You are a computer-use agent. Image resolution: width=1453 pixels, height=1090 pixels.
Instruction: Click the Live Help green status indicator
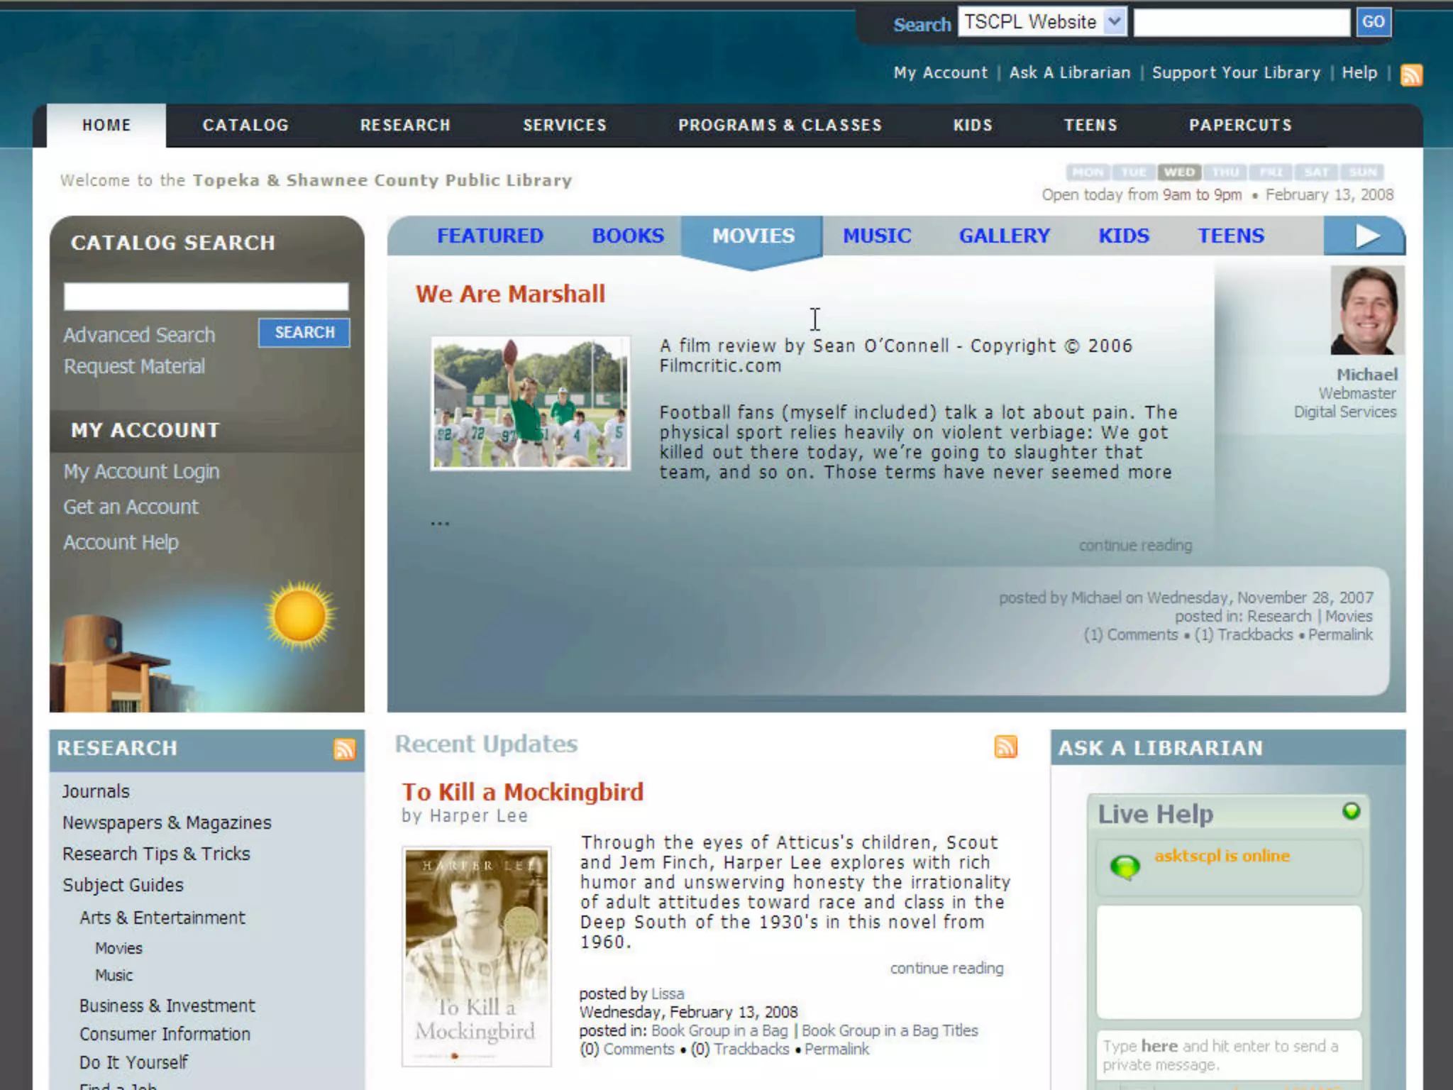[x=1351, y=811]
